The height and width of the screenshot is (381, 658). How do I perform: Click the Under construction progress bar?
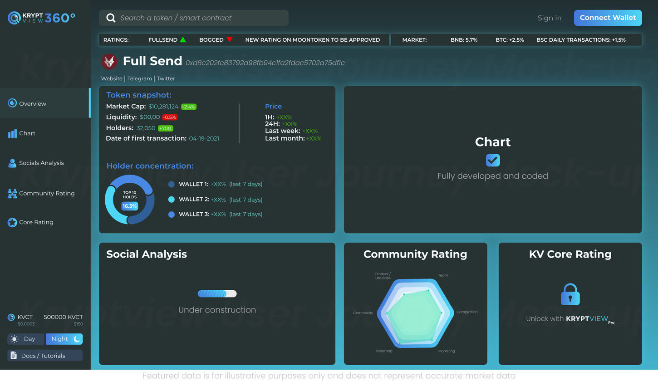pyautogui.click(x=217, y=293)
